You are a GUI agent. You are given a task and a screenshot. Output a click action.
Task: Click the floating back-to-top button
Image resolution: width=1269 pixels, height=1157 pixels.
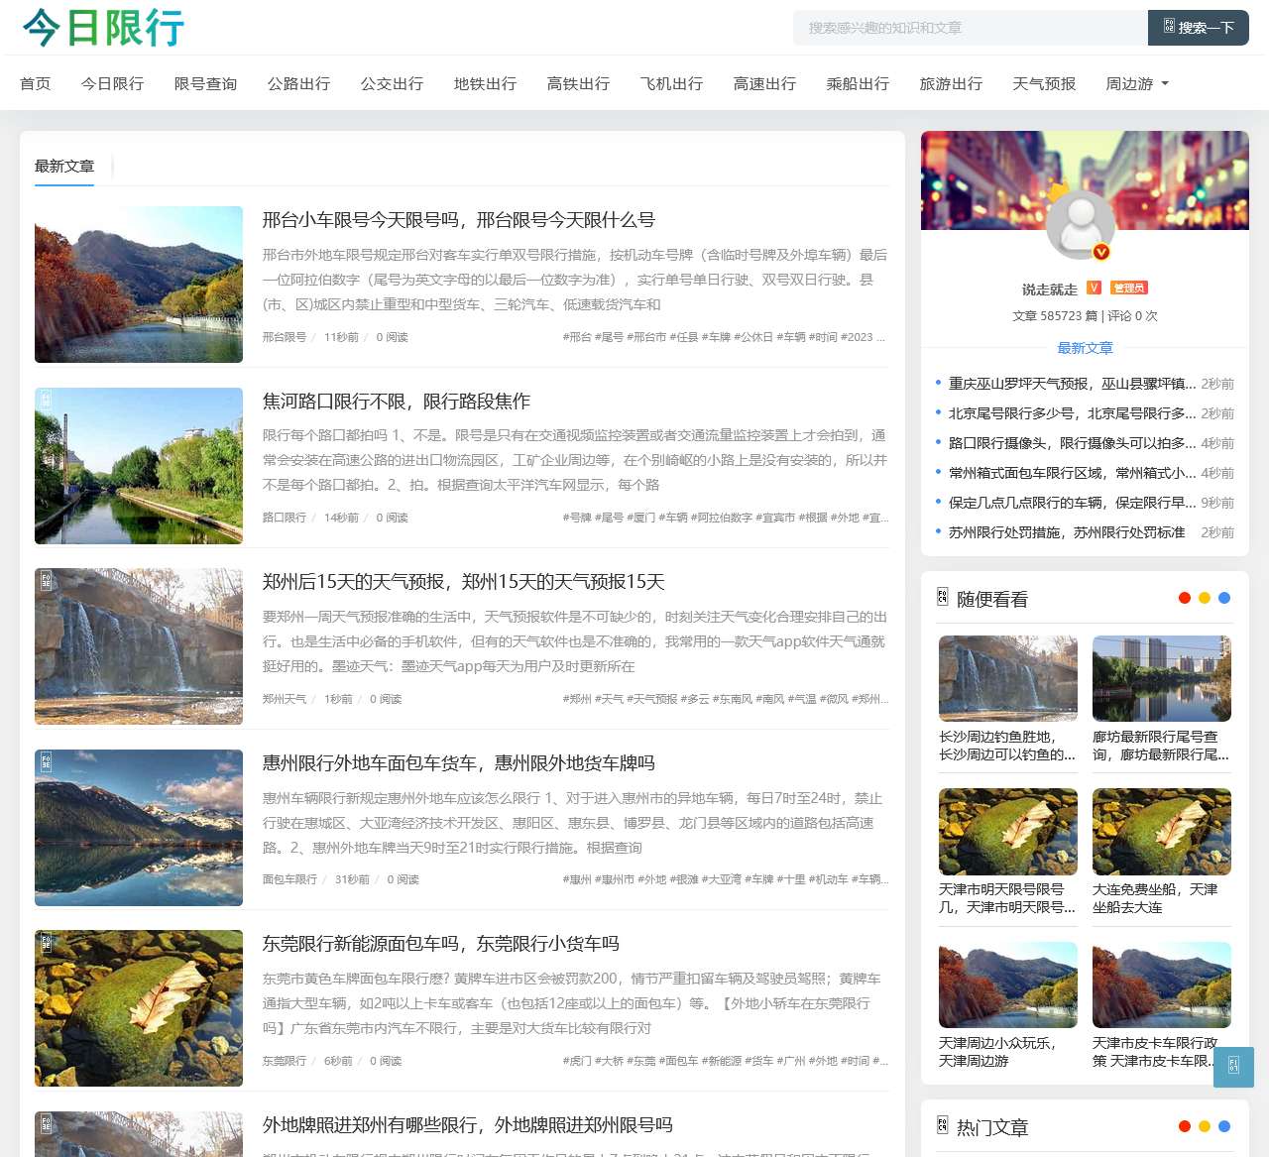[1234, 1067]
